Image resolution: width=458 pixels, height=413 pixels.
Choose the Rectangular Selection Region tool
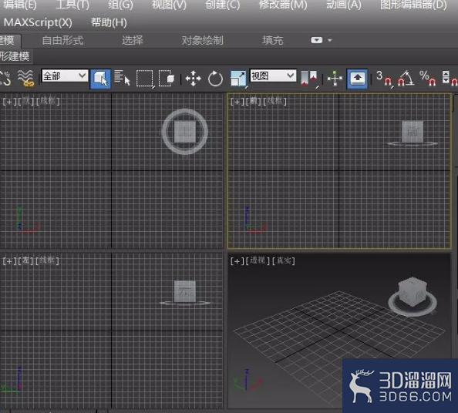[x=145, y=79]
